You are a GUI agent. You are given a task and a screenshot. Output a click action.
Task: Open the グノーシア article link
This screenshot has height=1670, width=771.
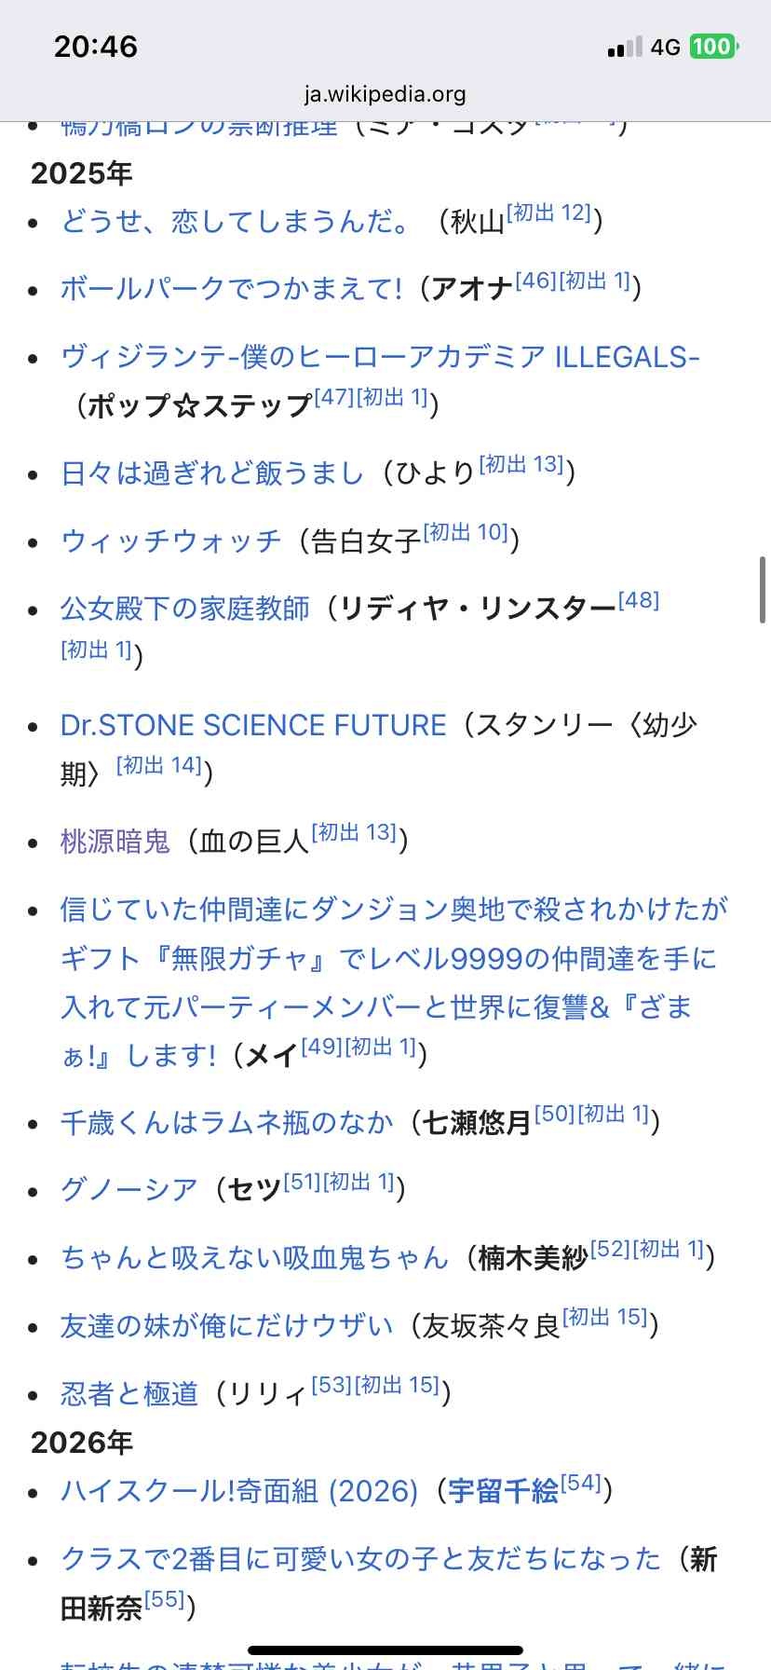[129, 1189]
